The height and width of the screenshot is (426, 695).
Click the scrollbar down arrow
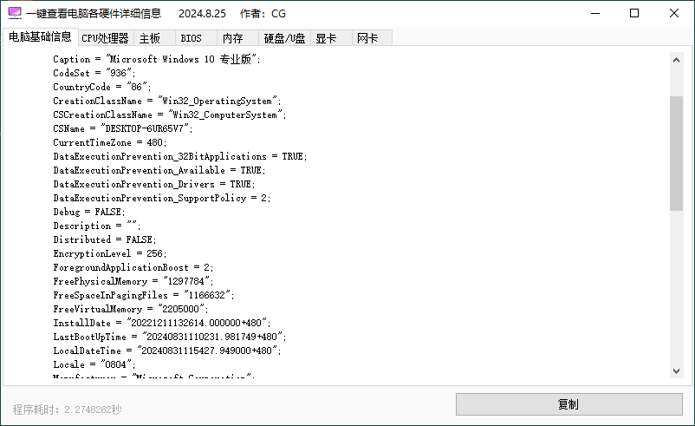tap(677, 370)
